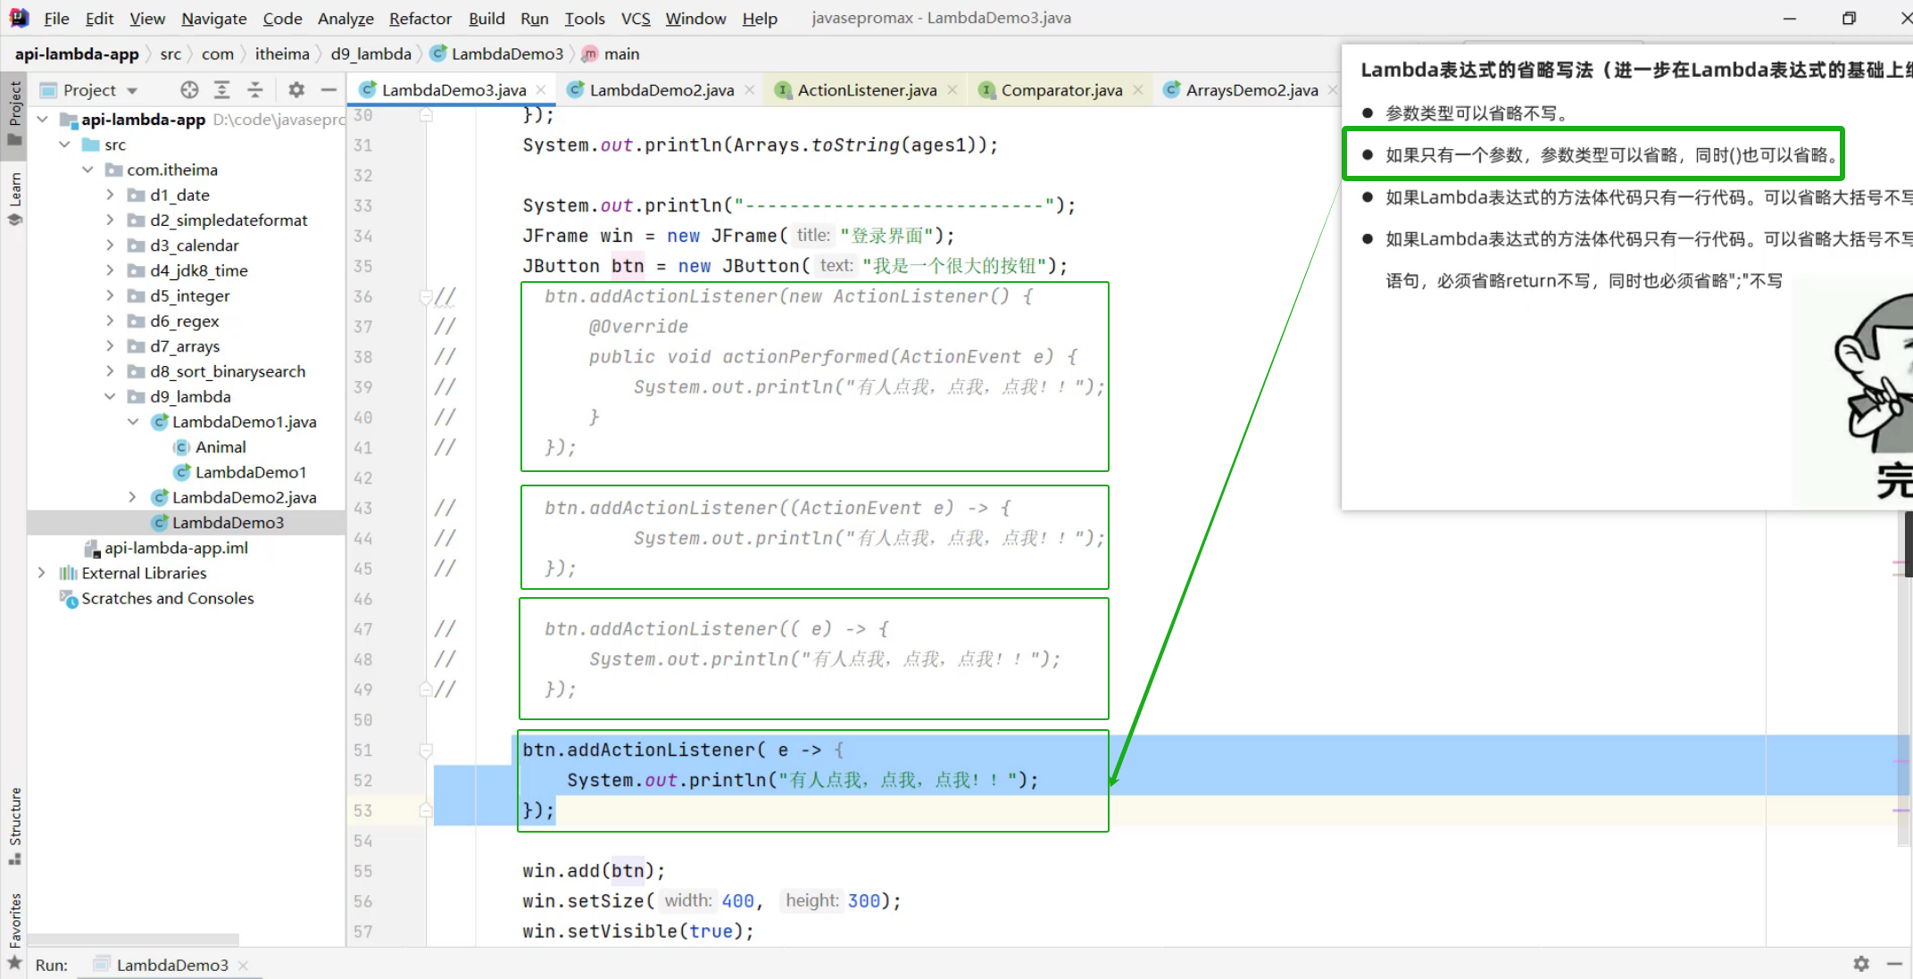
Task: Switch to the ActionListener.java tab
Action: pos(866,89)
